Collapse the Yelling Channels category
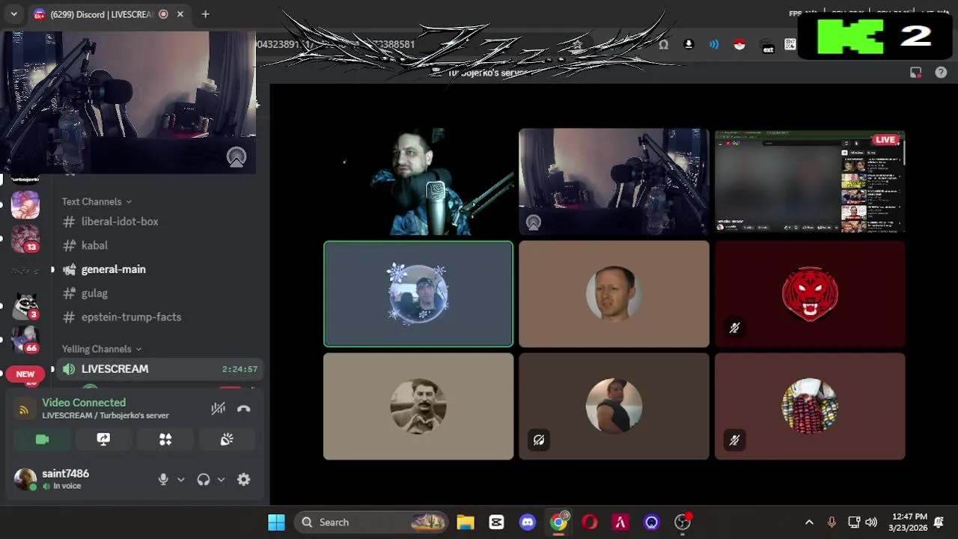The width and height of the screenshot is (958, 539). pyautogui.click(x=102, y=349)
